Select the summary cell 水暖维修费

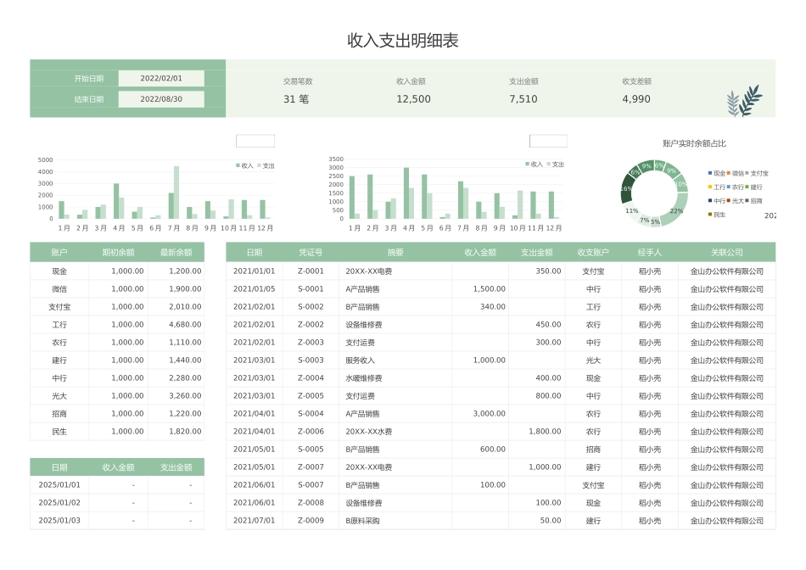(x=395, y=377)
